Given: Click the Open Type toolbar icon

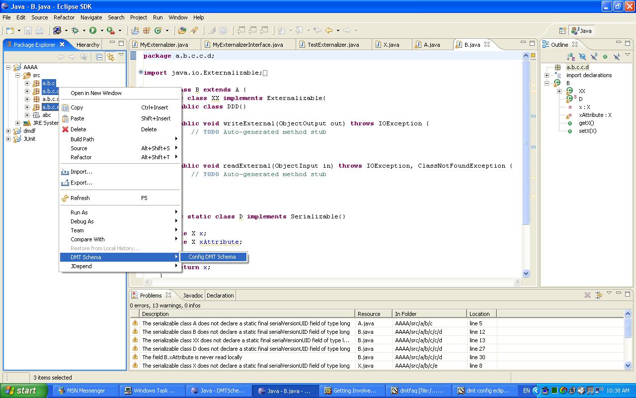Looking at the screenshot, I should pyautogui.click(x=182, y=30).
